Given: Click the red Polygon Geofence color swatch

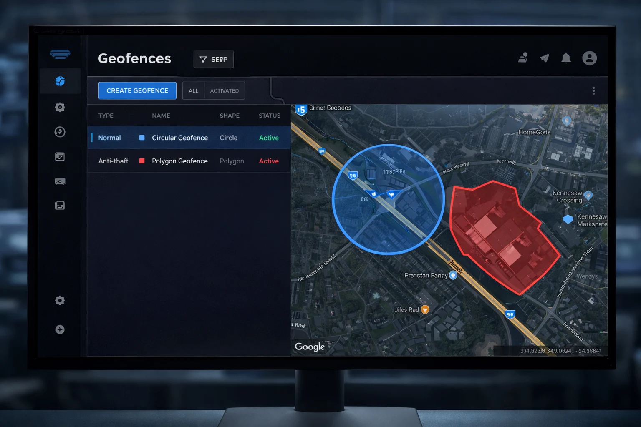Looking at the screenshot, I should [x=142, y=161].
